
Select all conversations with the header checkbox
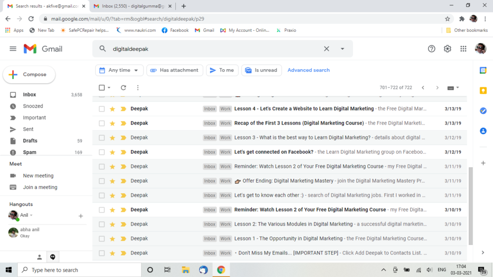point(101,88)
